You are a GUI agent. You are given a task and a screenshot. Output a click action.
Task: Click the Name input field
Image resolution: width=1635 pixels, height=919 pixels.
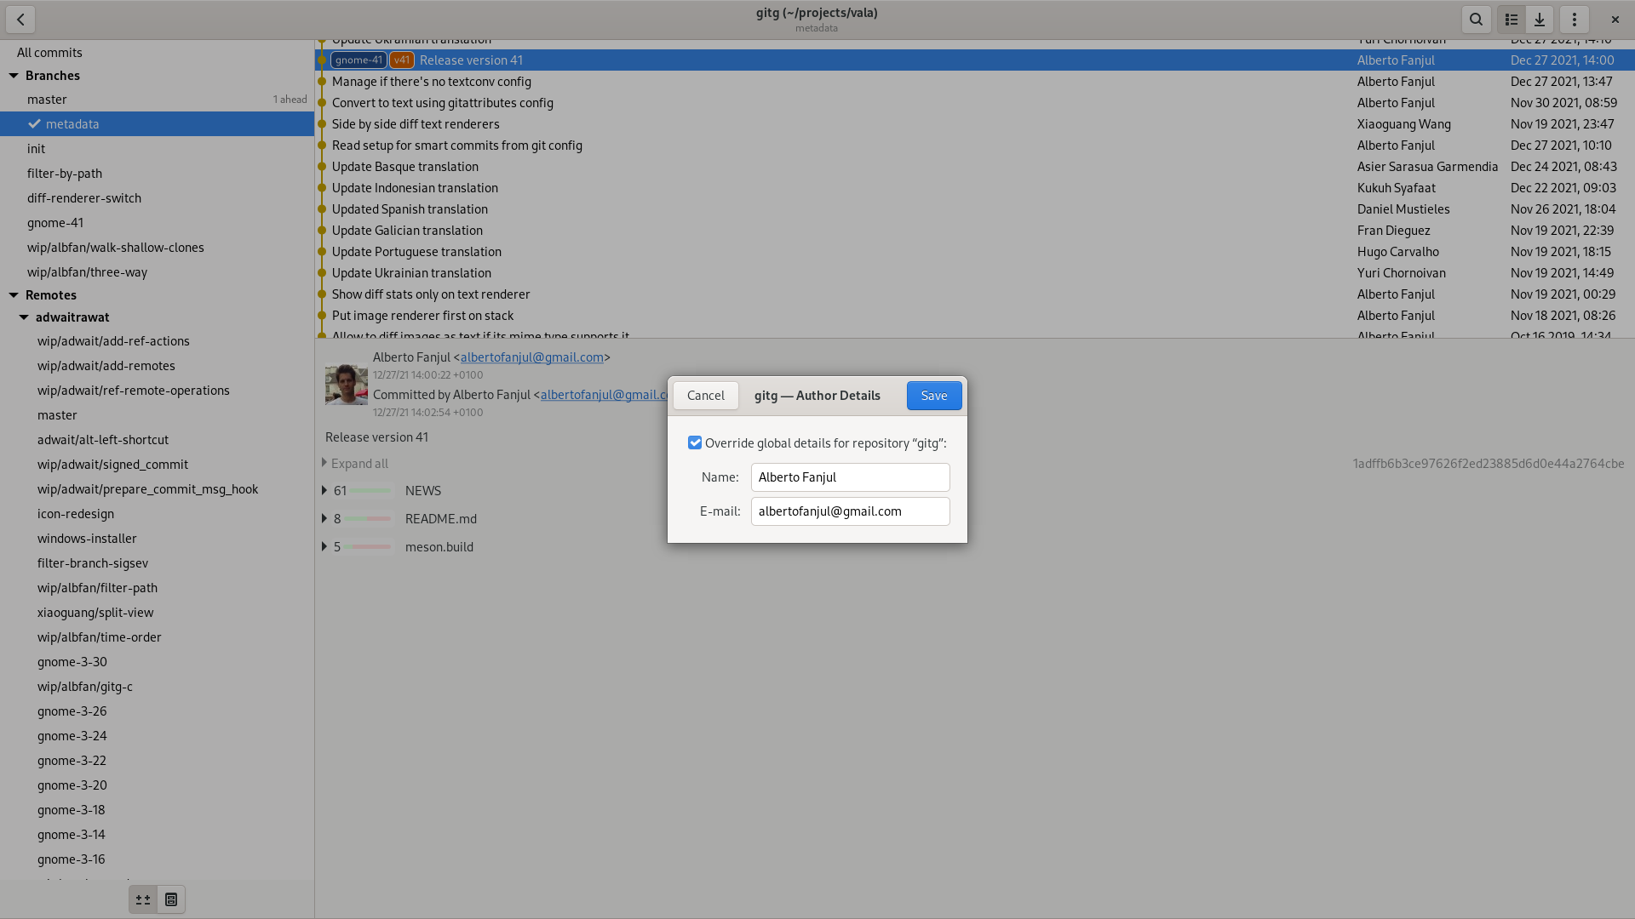coord(851,477)
